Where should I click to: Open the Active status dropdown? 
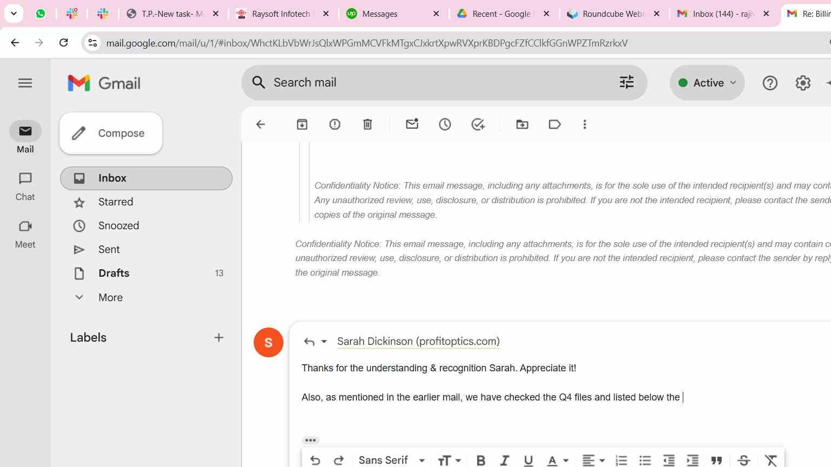(x=707, y=83)
